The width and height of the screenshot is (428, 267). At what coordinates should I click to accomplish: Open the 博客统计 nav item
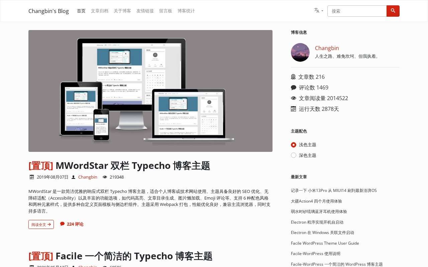(186, 11)
